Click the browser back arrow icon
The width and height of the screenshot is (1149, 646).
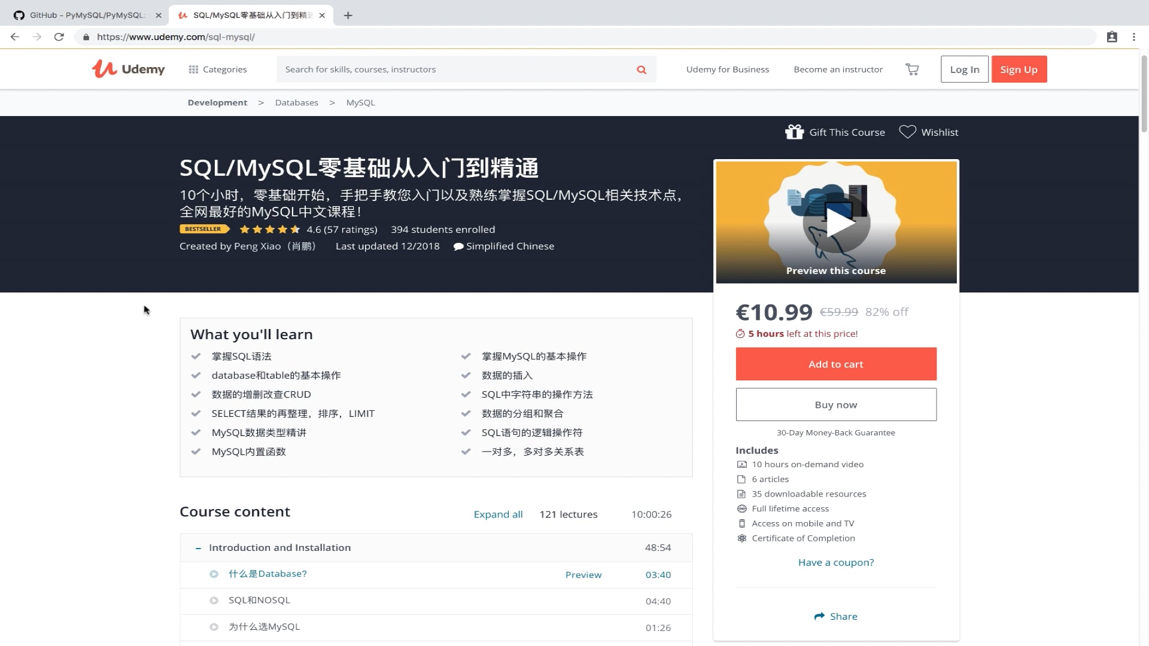14,36
